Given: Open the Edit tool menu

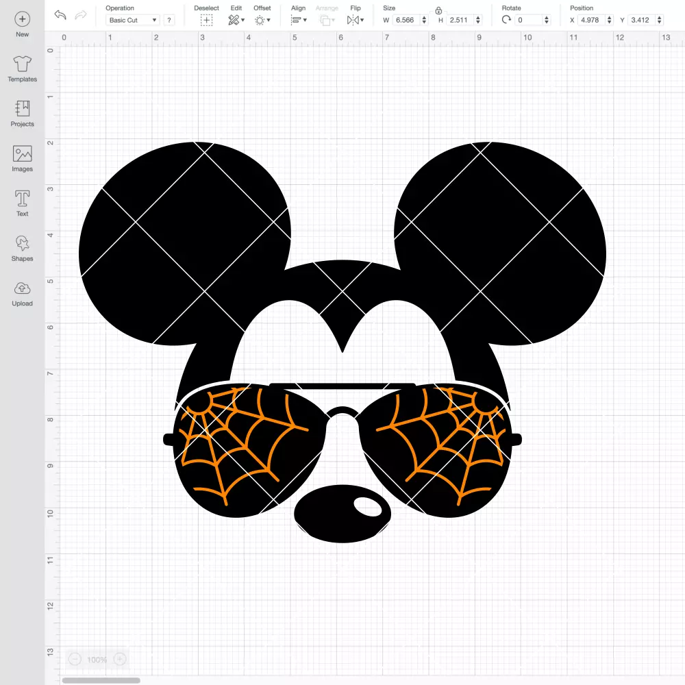Looking at the screenshot, I should tap(236, 20).
